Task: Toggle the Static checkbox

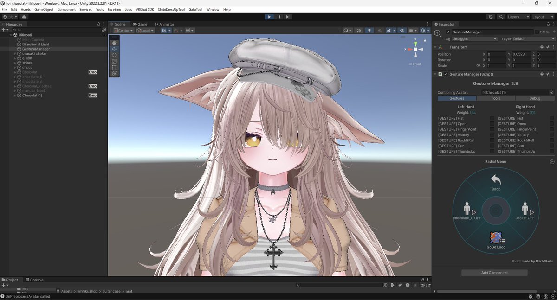Action: click(537, 32)
